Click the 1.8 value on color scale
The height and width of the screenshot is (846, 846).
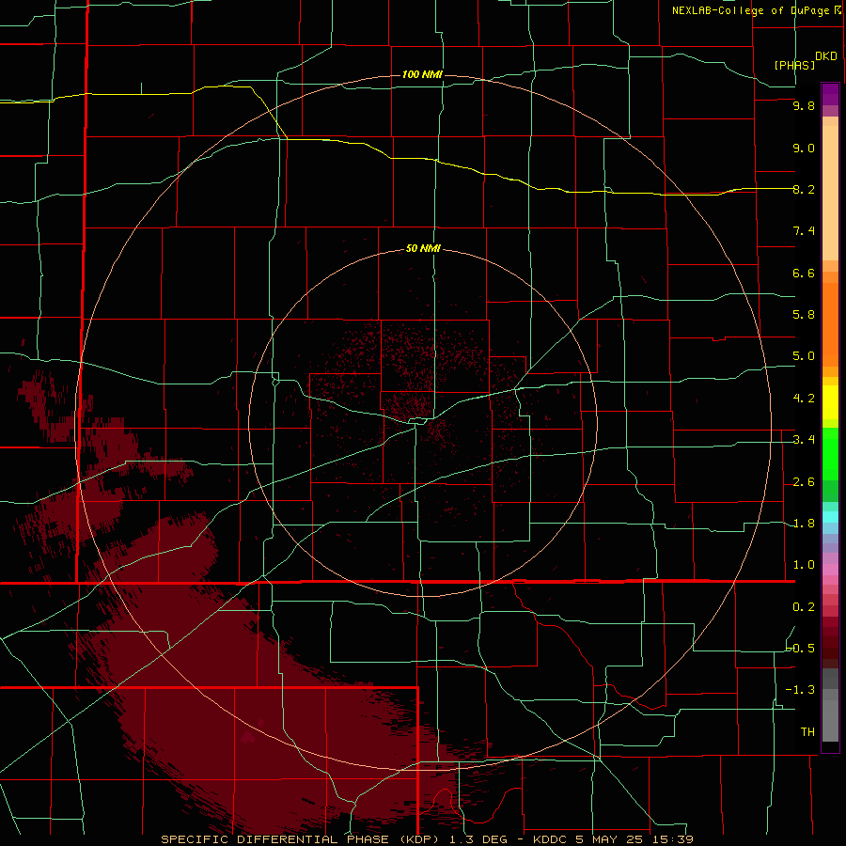click(804, 524)
